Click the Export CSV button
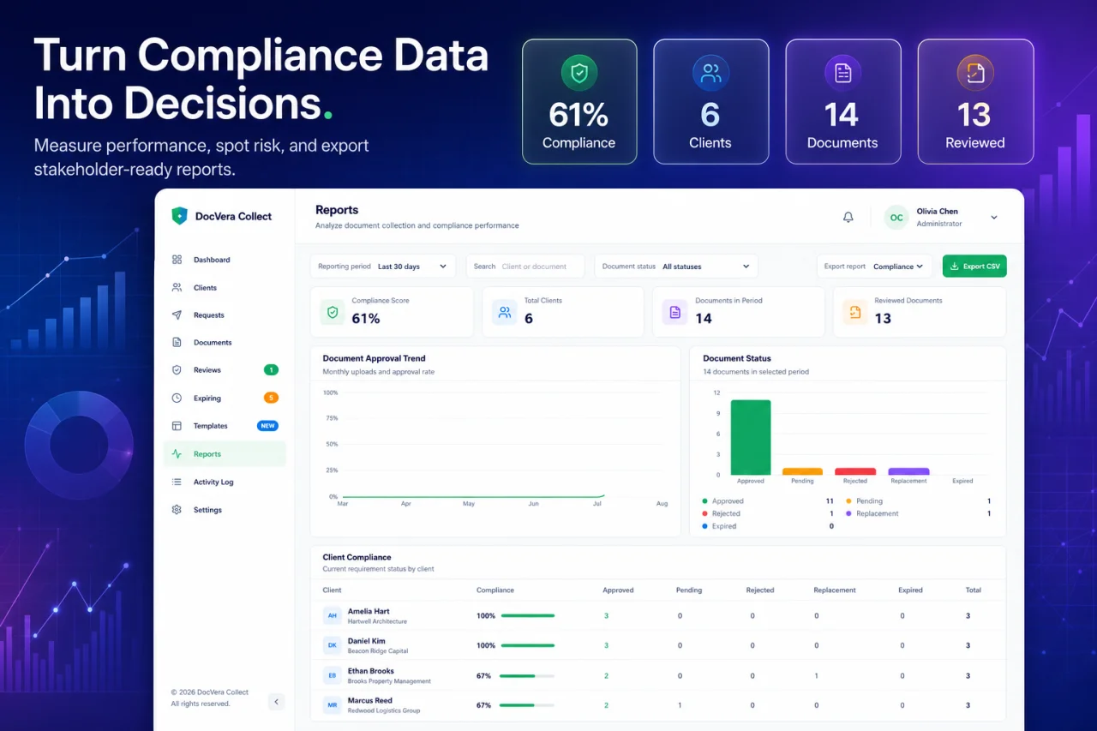1097x731 pixels. [974, 267]
